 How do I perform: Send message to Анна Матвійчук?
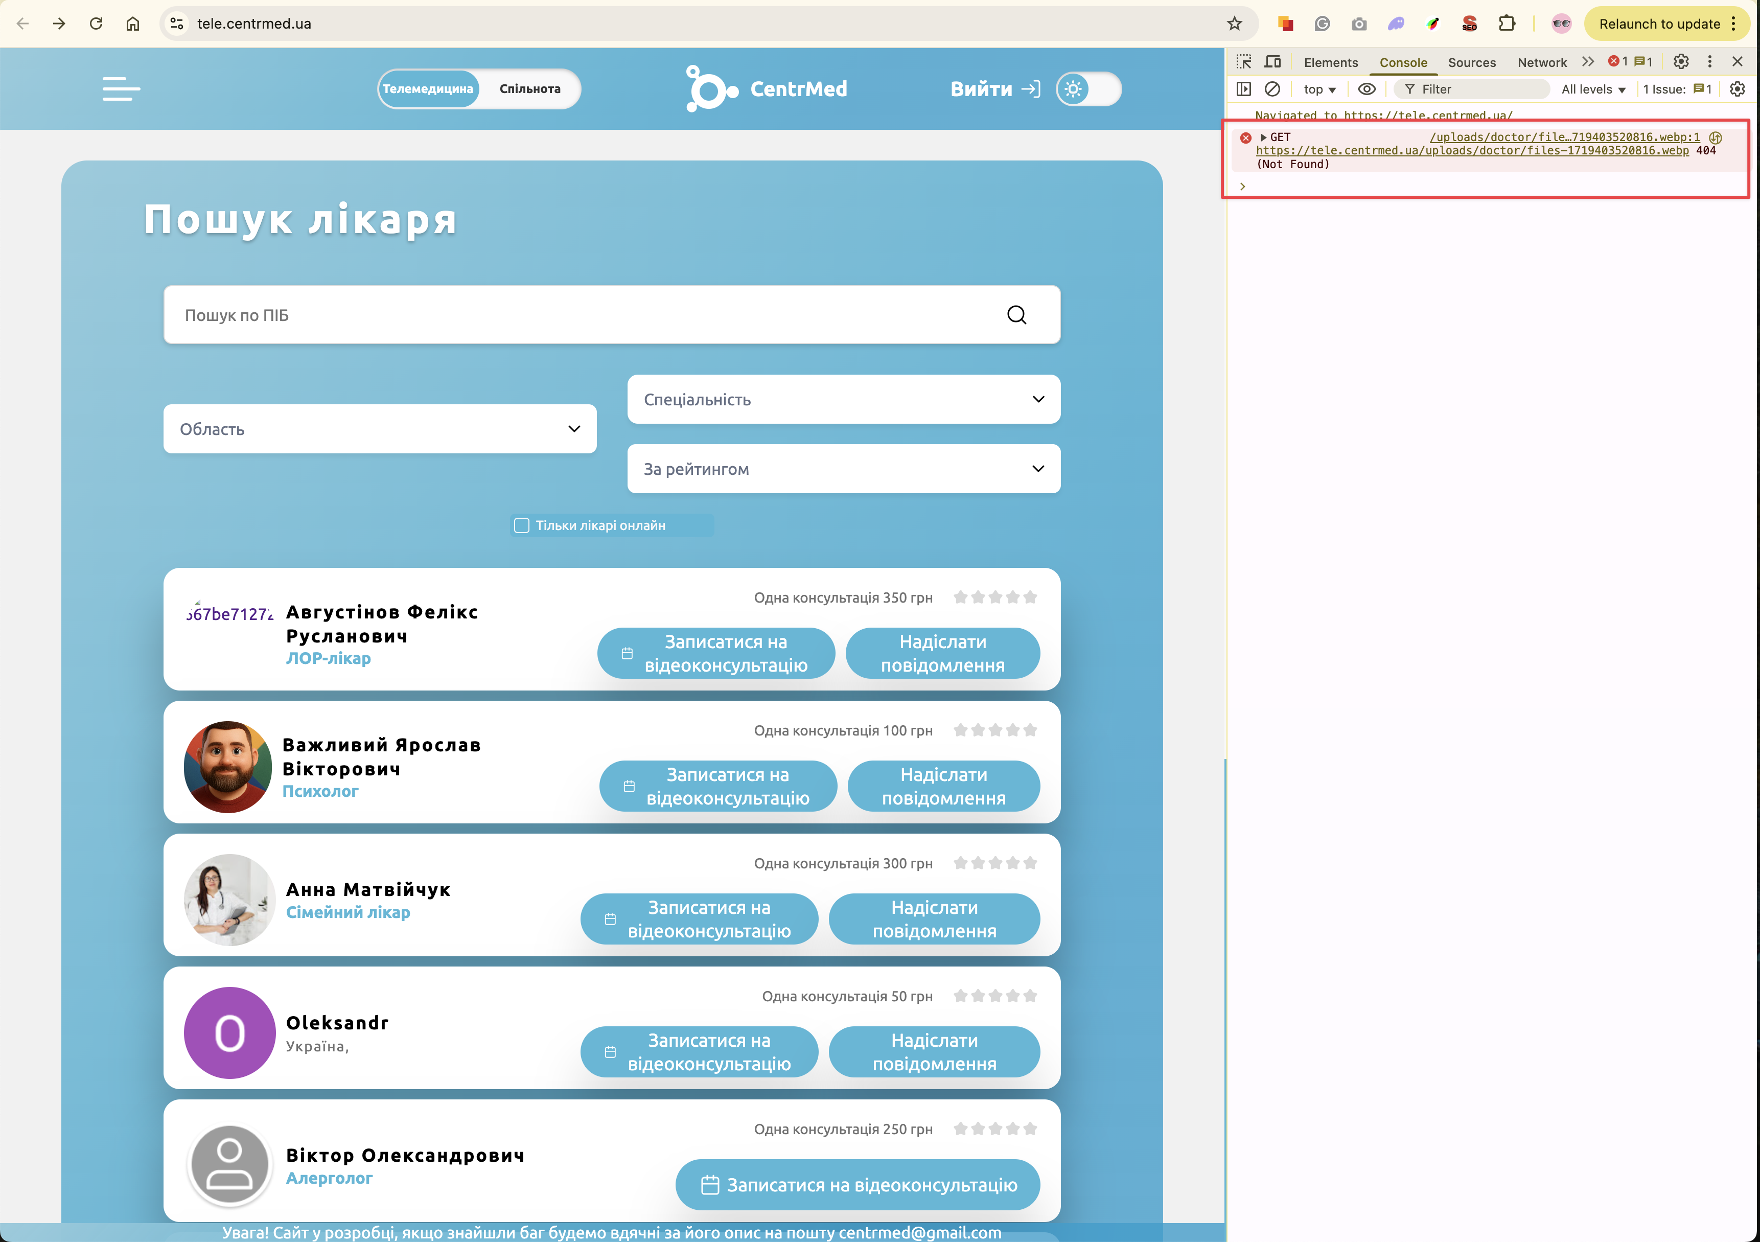point(934,919)
